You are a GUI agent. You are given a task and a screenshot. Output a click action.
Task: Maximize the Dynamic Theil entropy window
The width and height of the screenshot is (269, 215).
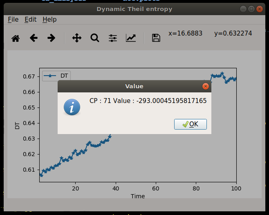[251, 9]
